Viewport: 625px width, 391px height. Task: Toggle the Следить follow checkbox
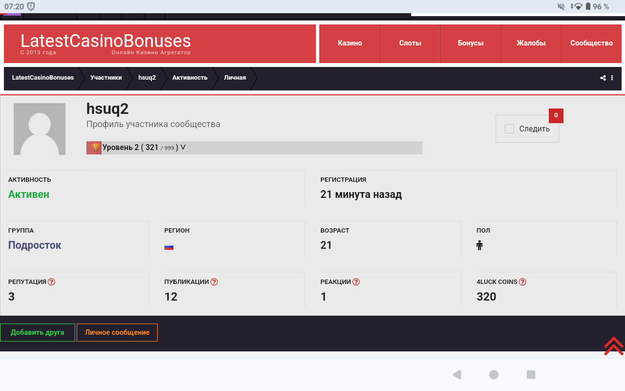tap(509, 129)
